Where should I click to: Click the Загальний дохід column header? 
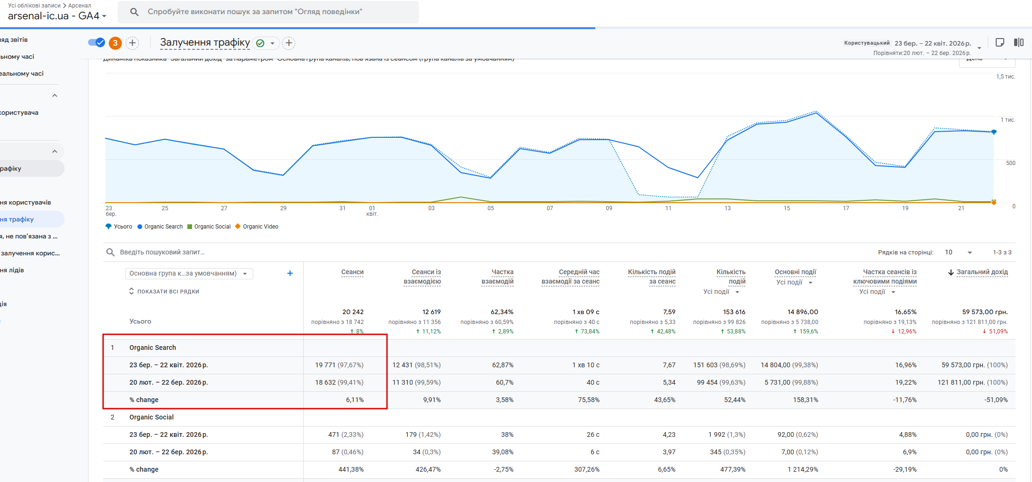click(x=982, y=272)
